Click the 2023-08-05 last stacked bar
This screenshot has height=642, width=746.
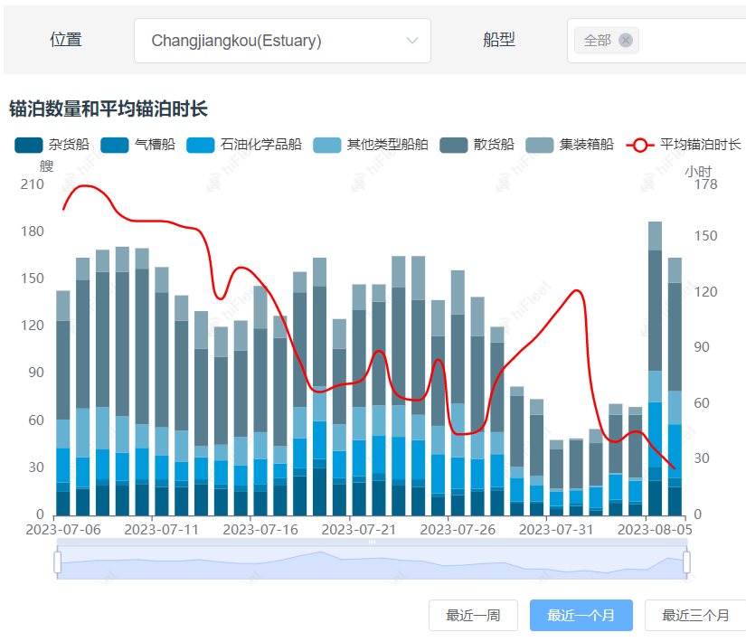(x=675, y=386)
